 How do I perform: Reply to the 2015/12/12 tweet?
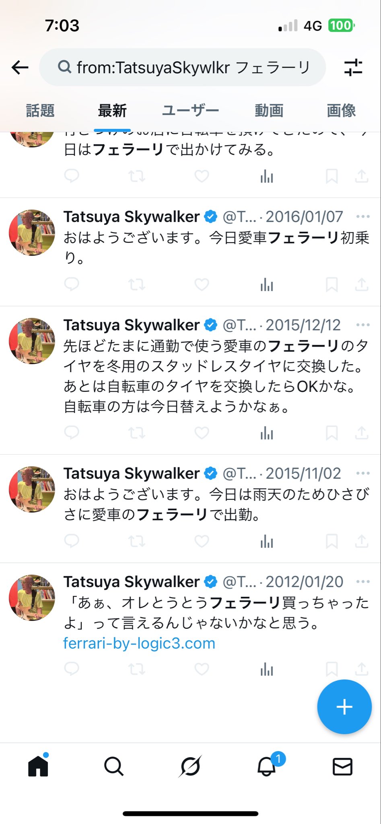[72, 433]
